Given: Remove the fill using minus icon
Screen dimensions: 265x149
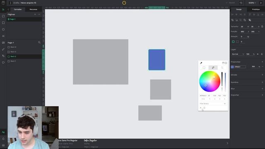Looking at the screenshot, I should [x=263, y=67].
